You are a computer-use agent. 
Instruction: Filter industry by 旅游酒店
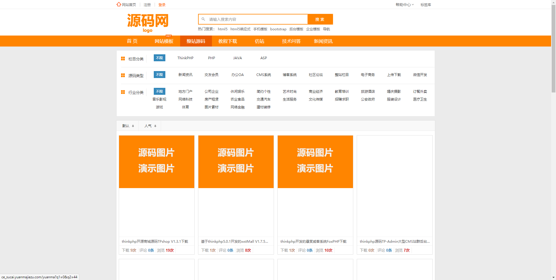(368, 91)
